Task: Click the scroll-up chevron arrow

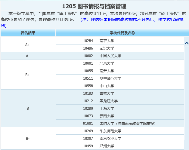Action: point(187,43)
